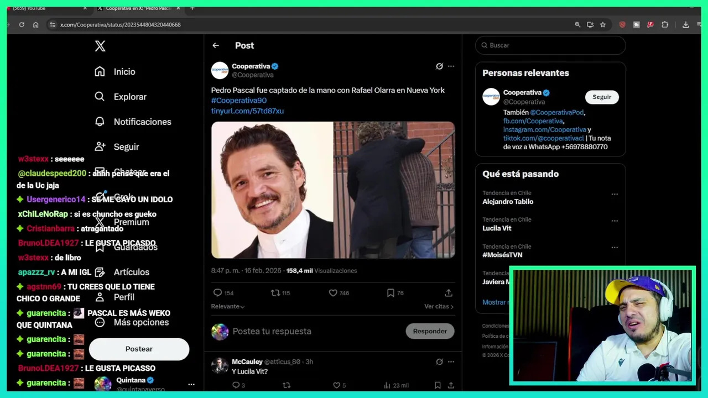This screenshot has height=398, width=708.
Task: Click the share icon on main post
Action: click(x=449, y=293)
